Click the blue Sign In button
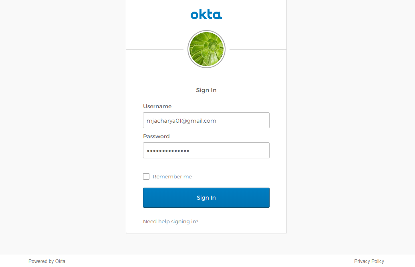Viewport: 415px width, 267px height. pyautogui.click(x=206, y=198)
